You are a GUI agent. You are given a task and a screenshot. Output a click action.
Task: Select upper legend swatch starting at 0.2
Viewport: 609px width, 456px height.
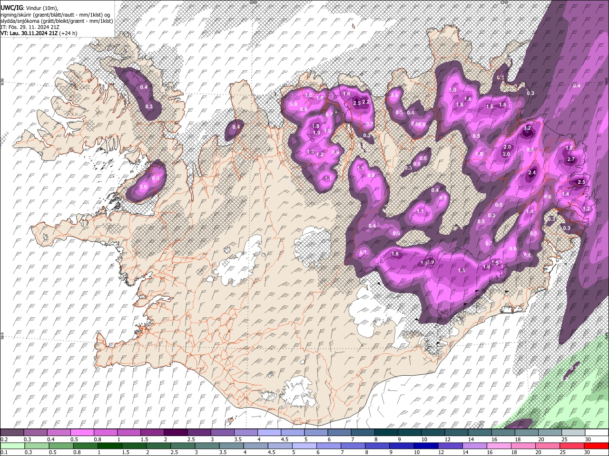click(12, 433)
